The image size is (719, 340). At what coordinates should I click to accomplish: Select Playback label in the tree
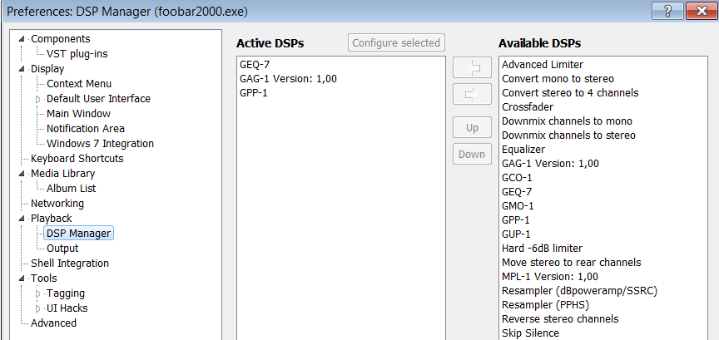(x=52, y=219)
